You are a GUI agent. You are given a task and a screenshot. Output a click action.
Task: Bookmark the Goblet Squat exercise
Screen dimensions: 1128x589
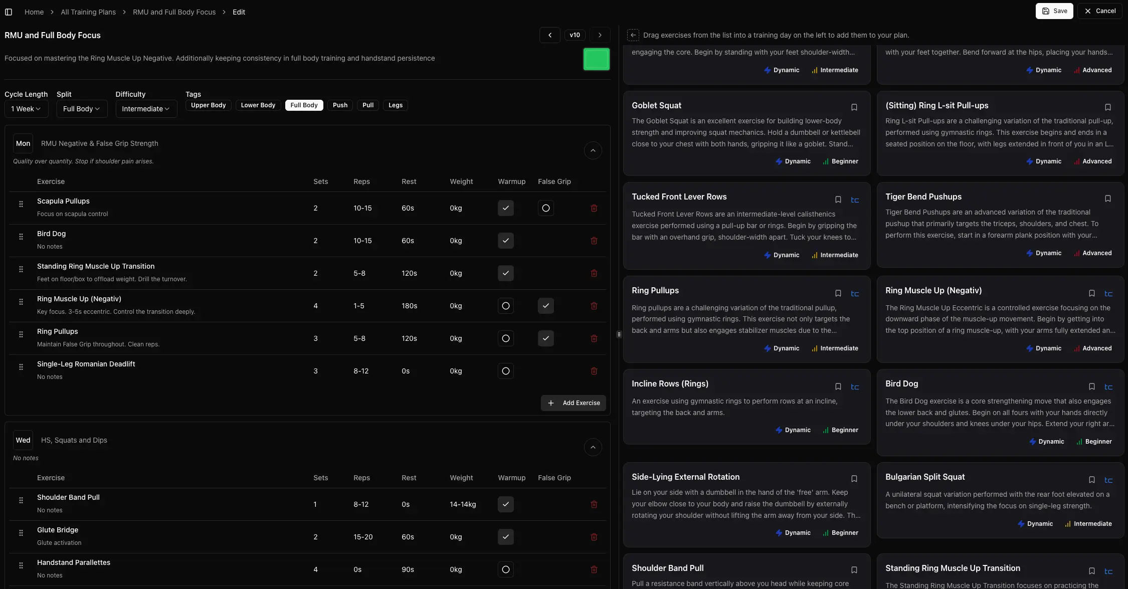(854, 107)
